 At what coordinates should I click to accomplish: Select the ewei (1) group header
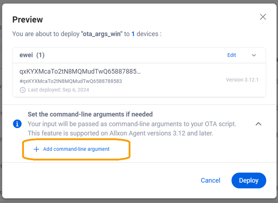click(x=31, y=55)
